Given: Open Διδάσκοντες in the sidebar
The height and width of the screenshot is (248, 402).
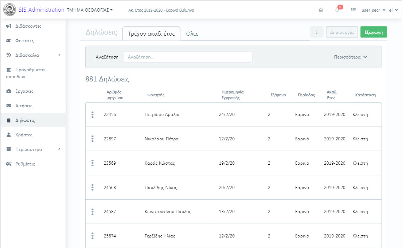Looking at the screenshot, I should click(28, 26).
